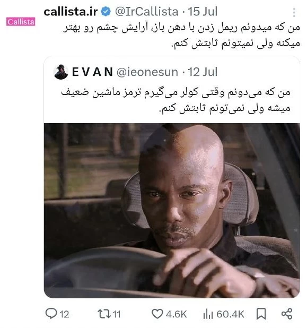
Task: Bookmark the tweet with the bookmark icon
Action: coord(261,314)
